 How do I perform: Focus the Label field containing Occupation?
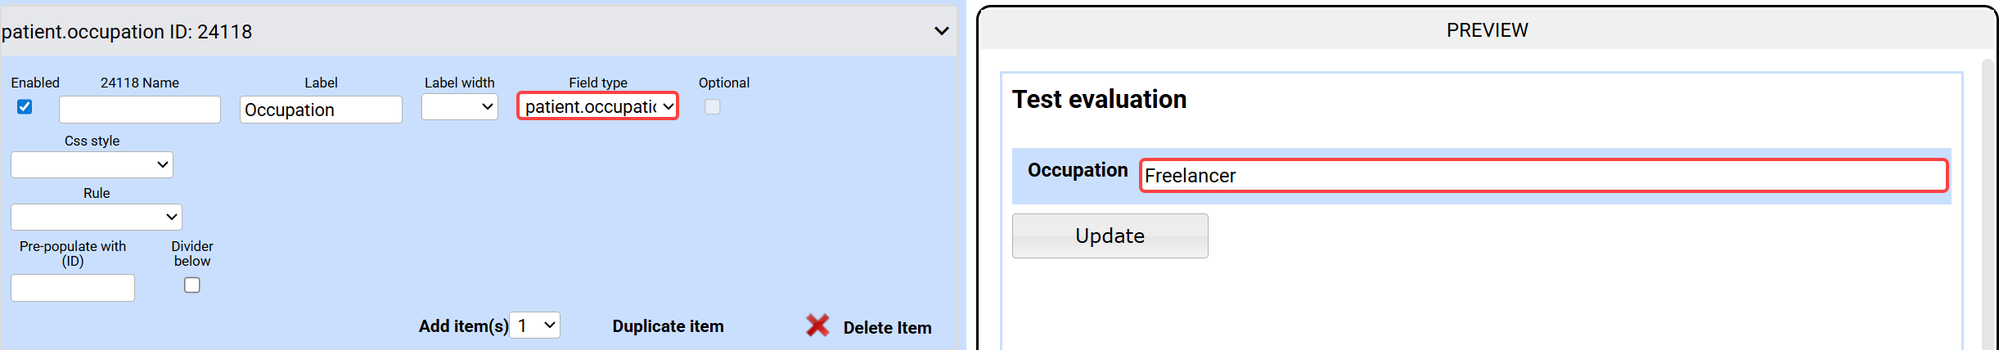[x=321, y=110]
